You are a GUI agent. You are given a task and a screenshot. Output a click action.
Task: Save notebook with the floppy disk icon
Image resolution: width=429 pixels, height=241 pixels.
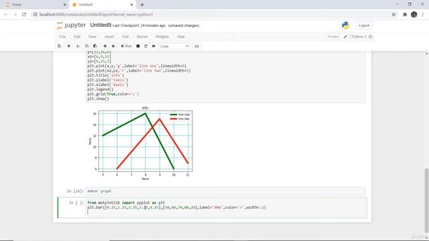tap(60, 46)
